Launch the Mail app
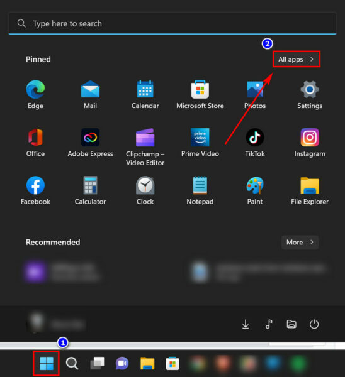 91,95
